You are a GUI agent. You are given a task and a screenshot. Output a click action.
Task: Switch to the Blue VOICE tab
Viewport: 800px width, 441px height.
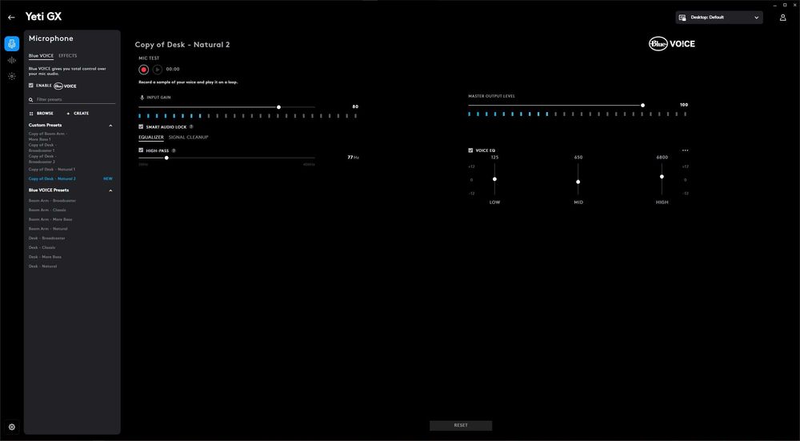click(x=42, y=56)
